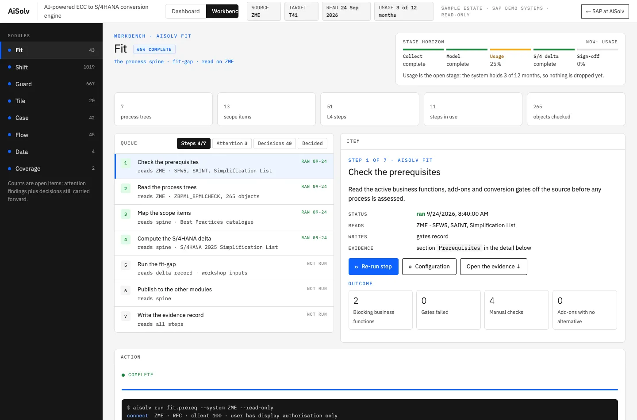
Task: Switch to the Dashboard tab
Action: click(x=186, y=11)
